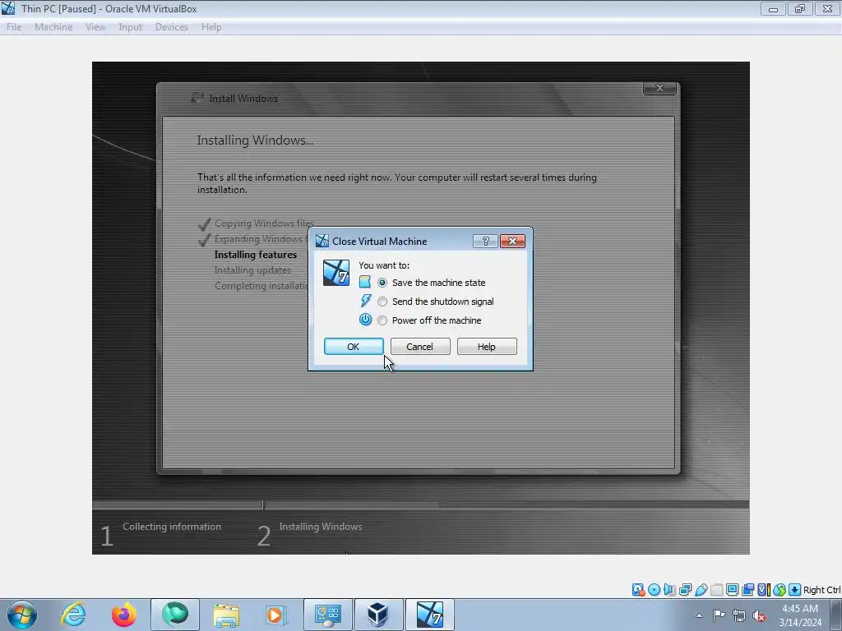The width and height of the screenshot is (842, 631).
Task: Open the Control Panel taskbar item
Action: (x=328, y=615)
